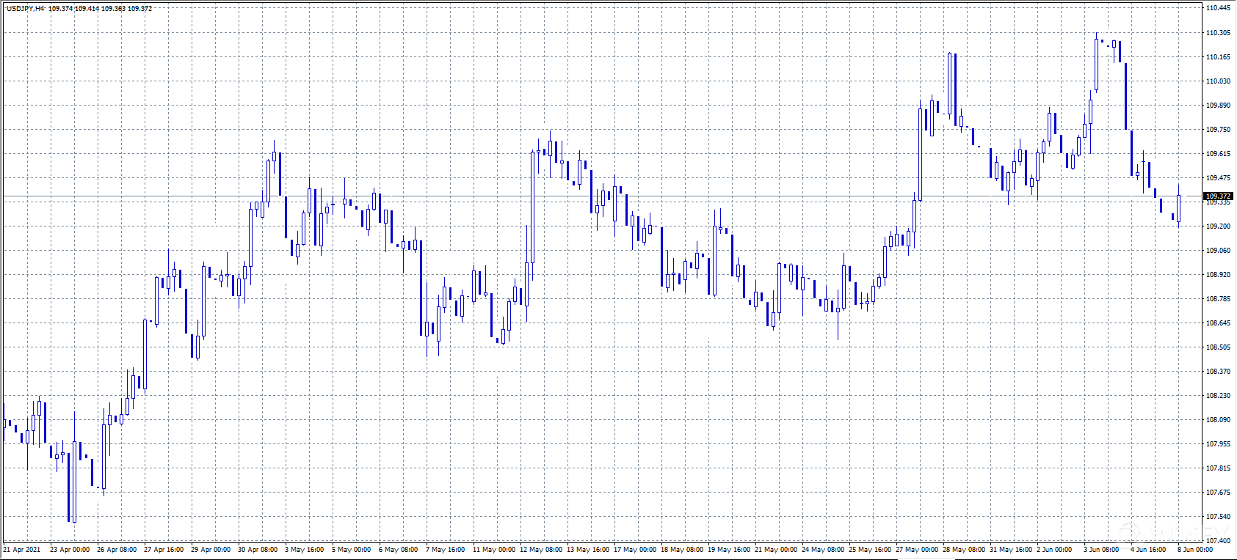The image size is (1237, 560).
Task: Click the 108.920 price scale label
Action: coord(1218,275)
